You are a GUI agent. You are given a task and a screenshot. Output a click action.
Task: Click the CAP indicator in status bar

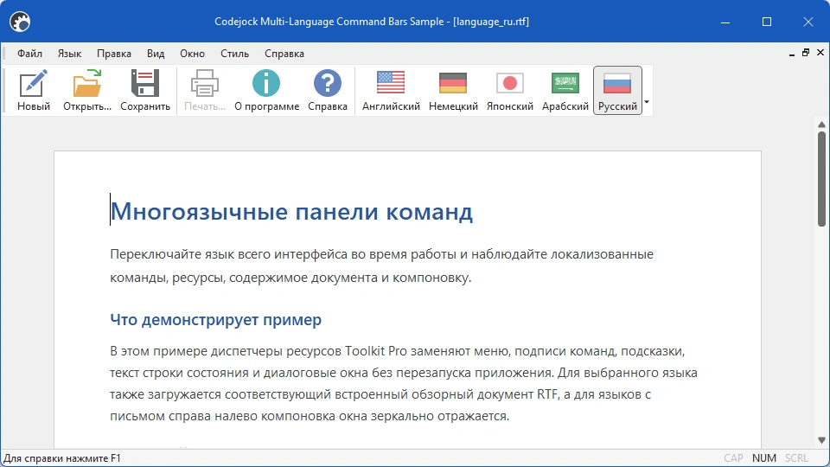coord(733,458)
